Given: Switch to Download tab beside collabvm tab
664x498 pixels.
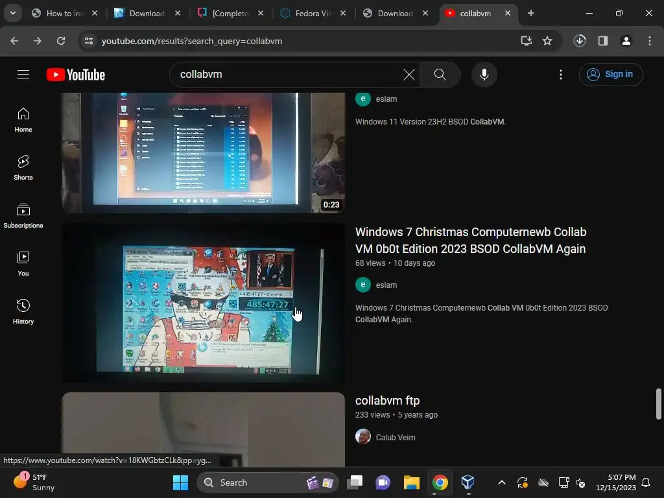Looking at the screenshot, I should pyautogui.click(x=396, y=13).
